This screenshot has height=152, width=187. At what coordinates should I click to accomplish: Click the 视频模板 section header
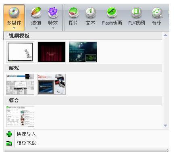pyautogui.click(x=83, y=36)
